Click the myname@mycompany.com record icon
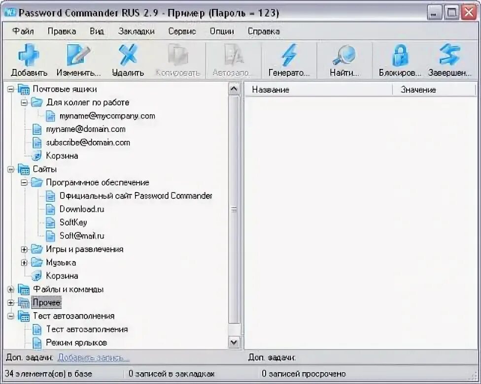Viewport: 481px width, 384px height. (x=51, y=116)
